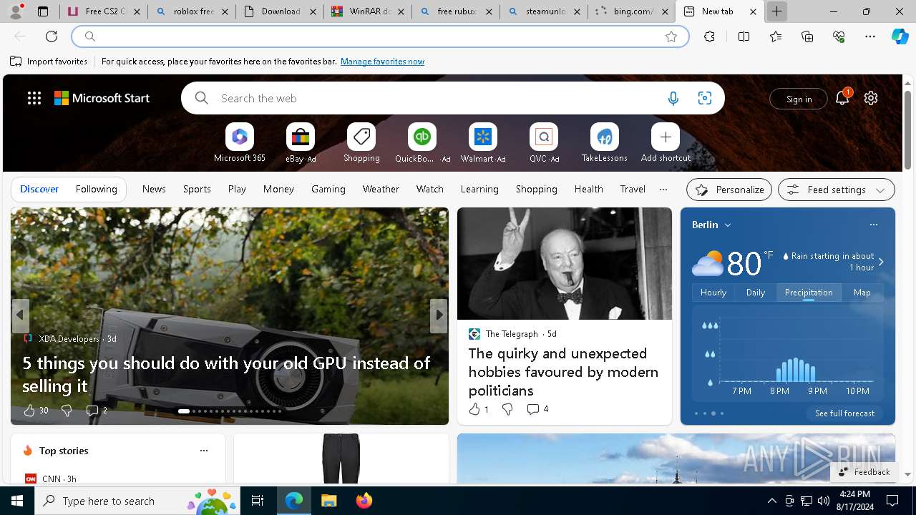Image resolution: width=916 pixels, height=515 pixels.
Task: Open Edge Settings and more menu
Action: (x=870, y=36)
